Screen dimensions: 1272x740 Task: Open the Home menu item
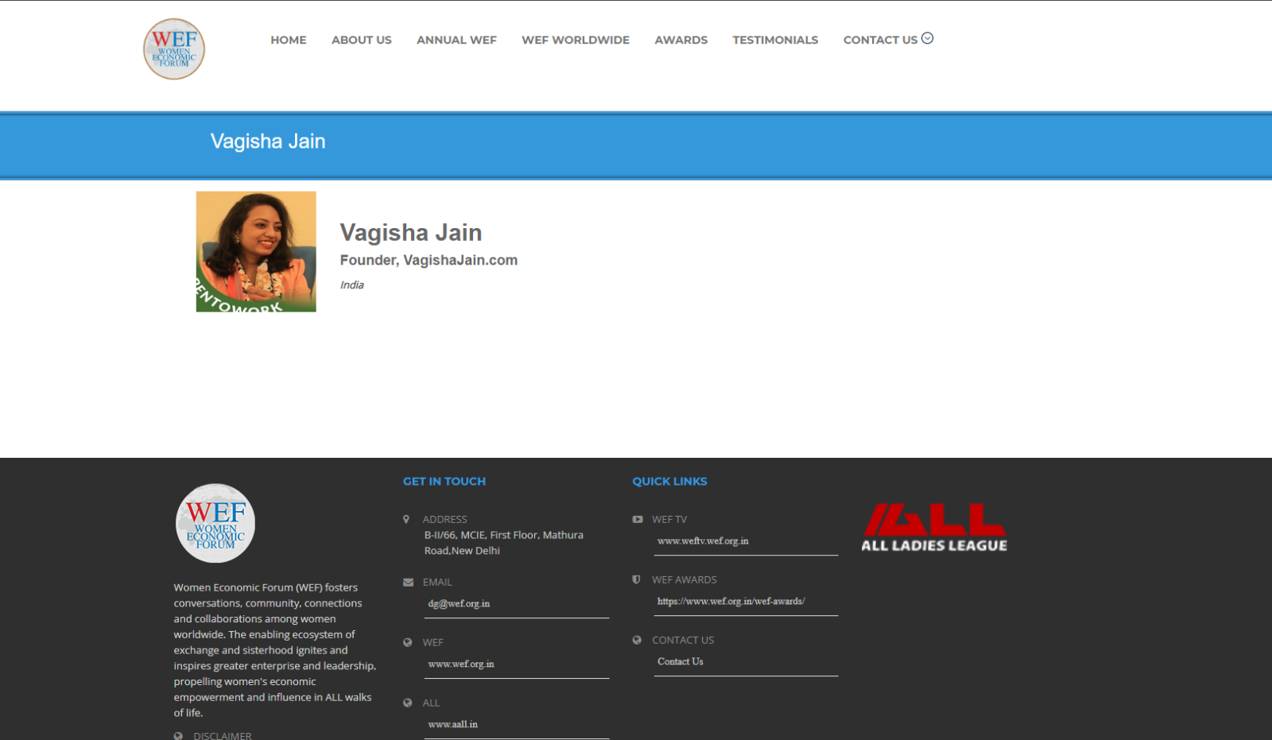point(288,40)
